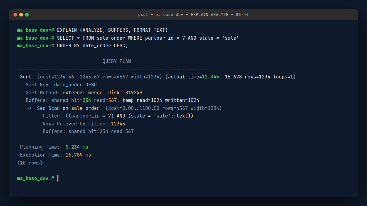
Task: Click the Sort Key value 'date_order DESC'
Action: tap(76, 85)
